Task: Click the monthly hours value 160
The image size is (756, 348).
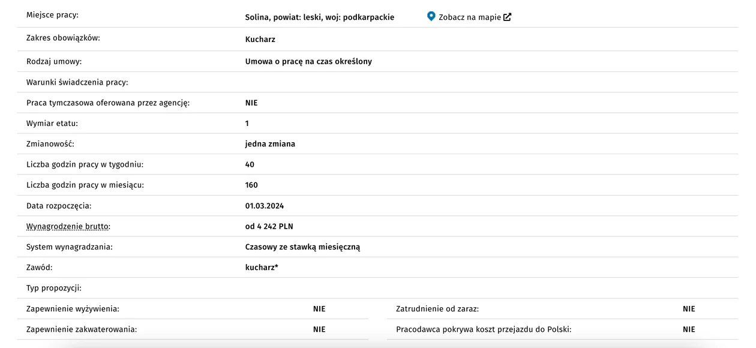Action: 251,185
